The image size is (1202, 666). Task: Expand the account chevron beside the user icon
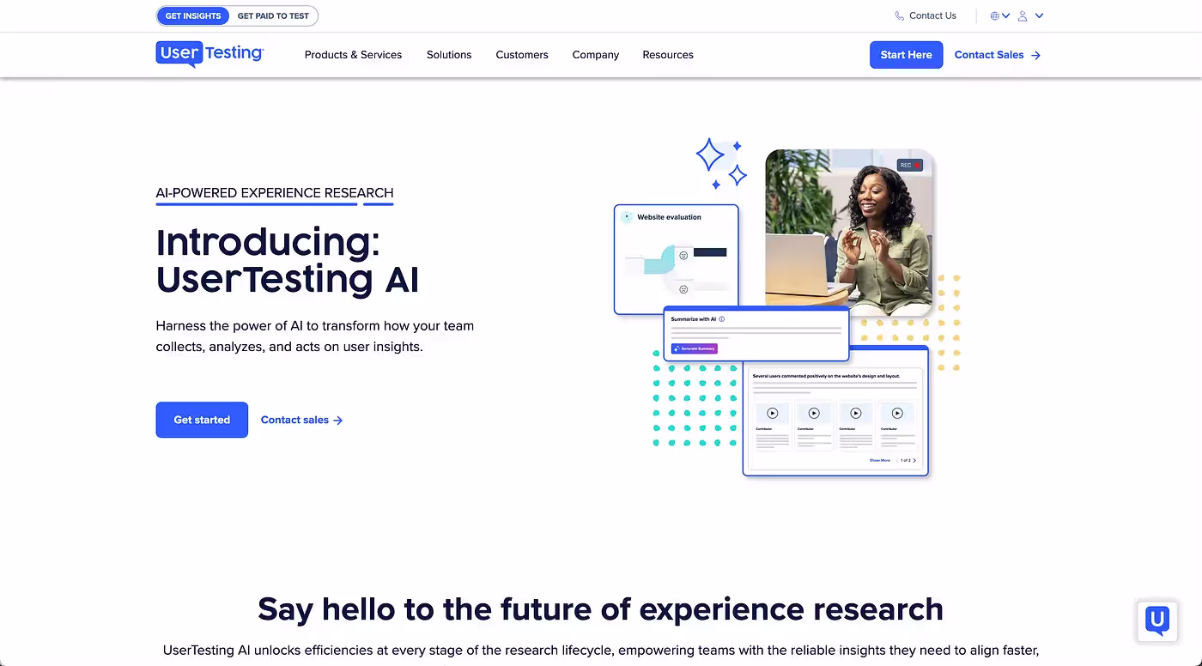[1039, 15]
